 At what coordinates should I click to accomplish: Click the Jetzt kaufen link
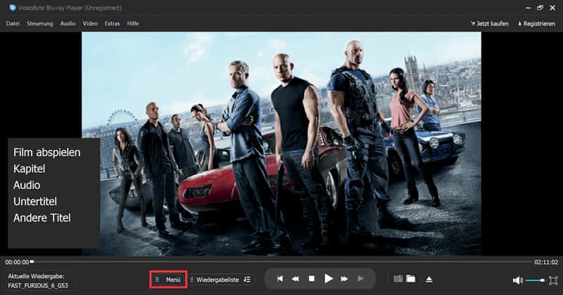tap(489, 24)
